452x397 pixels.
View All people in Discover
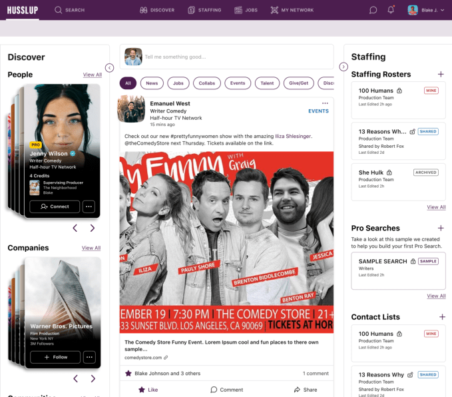[x=93, y=75]
